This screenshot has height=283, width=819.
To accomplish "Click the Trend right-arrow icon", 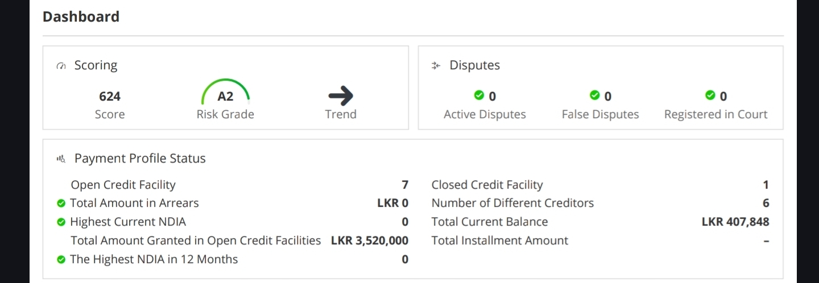I will pos(341,97).
